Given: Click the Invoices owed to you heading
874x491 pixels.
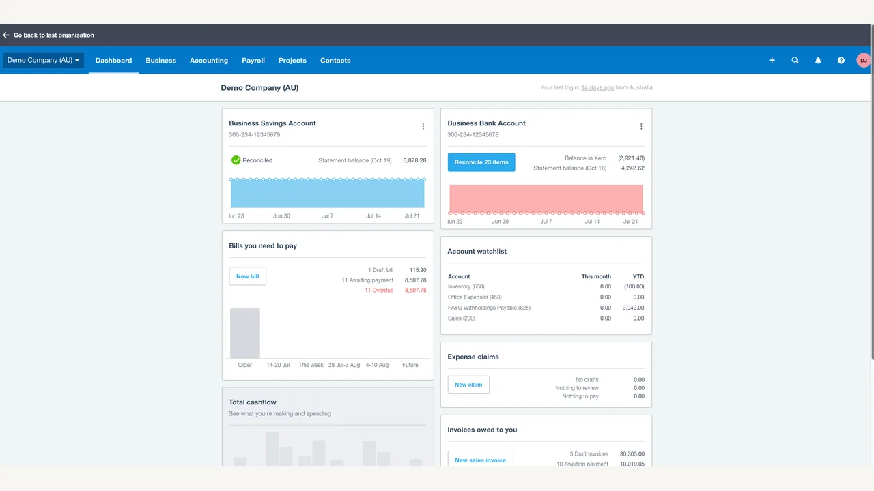Looking at the screenshot, I should [482, 430].
